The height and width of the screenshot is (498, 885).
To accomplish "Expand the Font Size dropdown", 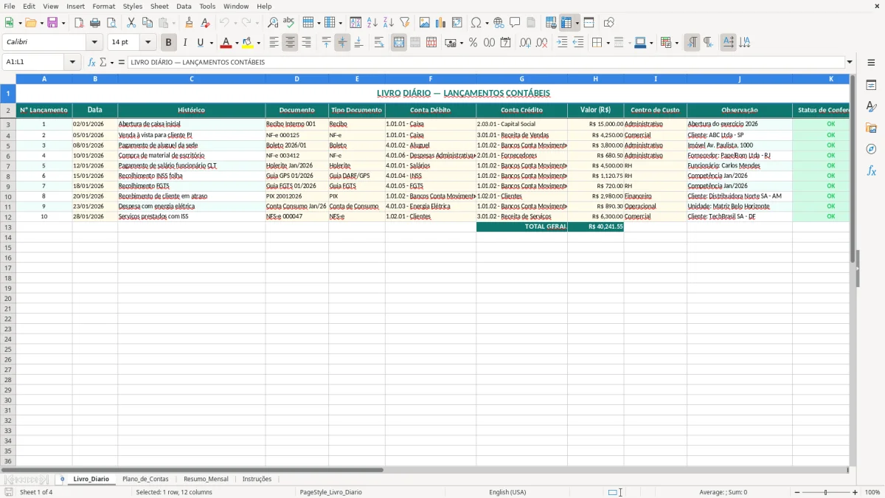I will click(147, 43).
